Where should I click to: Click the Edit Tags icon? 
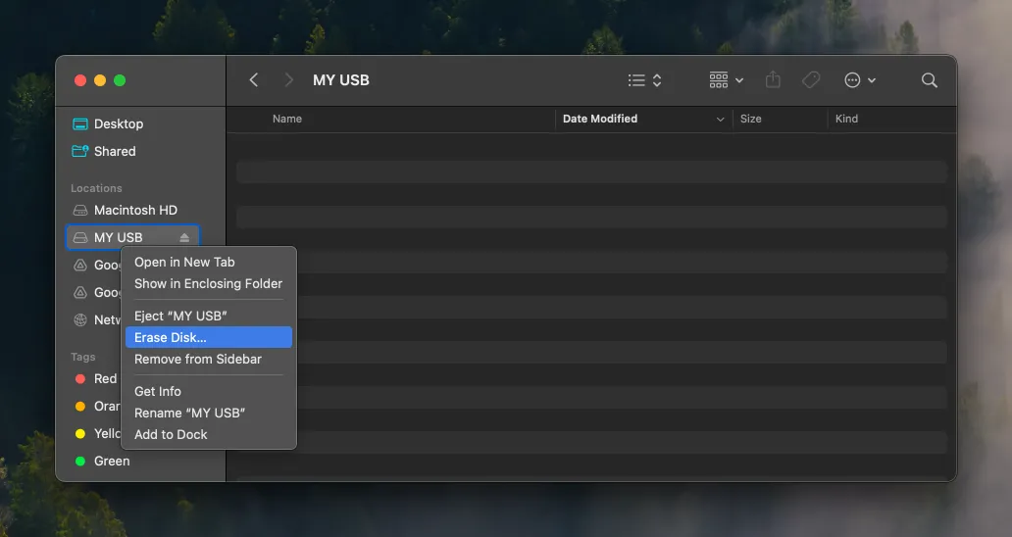coord(811,80)
